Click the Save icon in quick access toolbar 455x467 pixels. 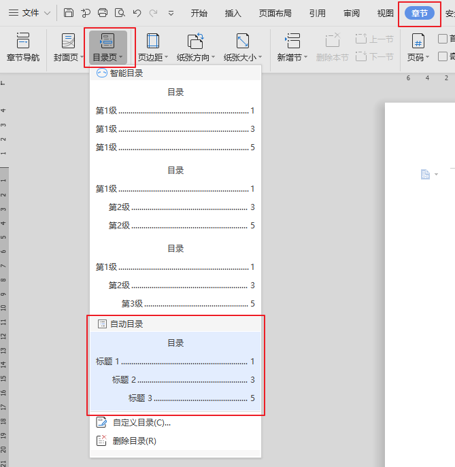pos(69,13)
